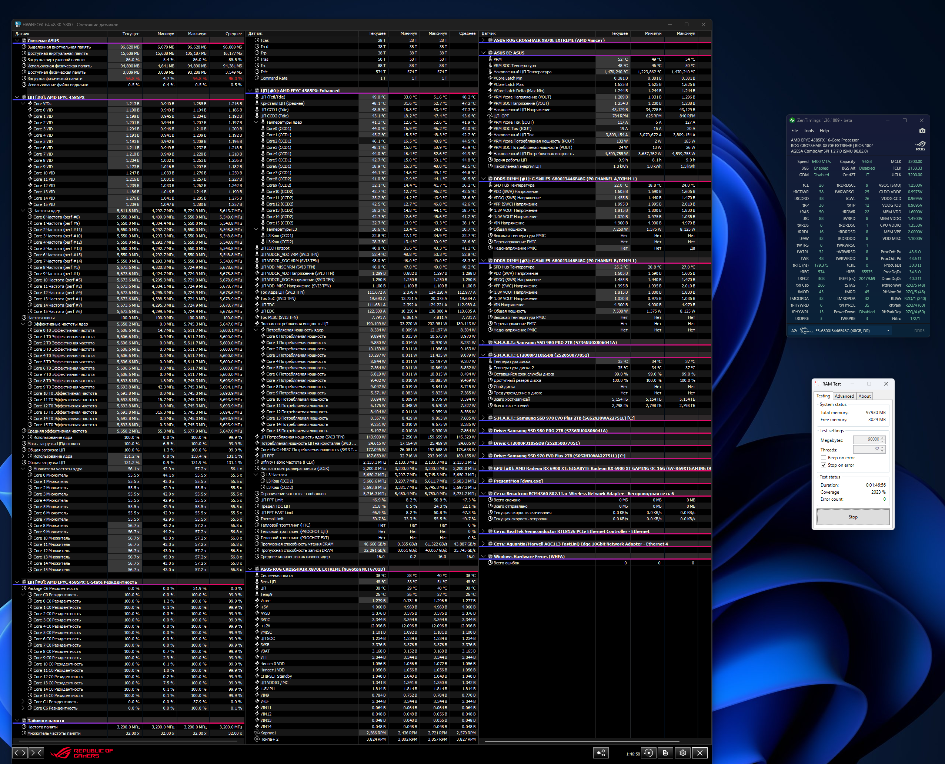Open the Tools menu in ZenTimings
Viewport: 945px width, 764px height.
(809, 131)
